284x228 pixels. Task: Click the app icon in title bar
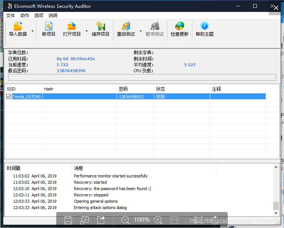pos(9,6)
